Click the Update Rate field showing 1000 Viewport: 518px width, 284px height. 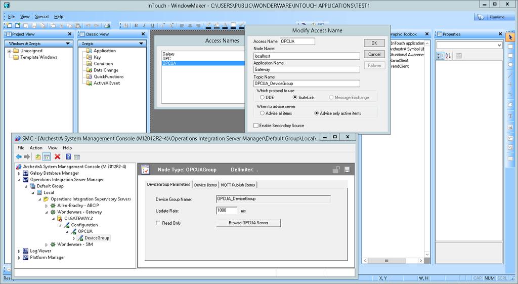pos(227,211)
